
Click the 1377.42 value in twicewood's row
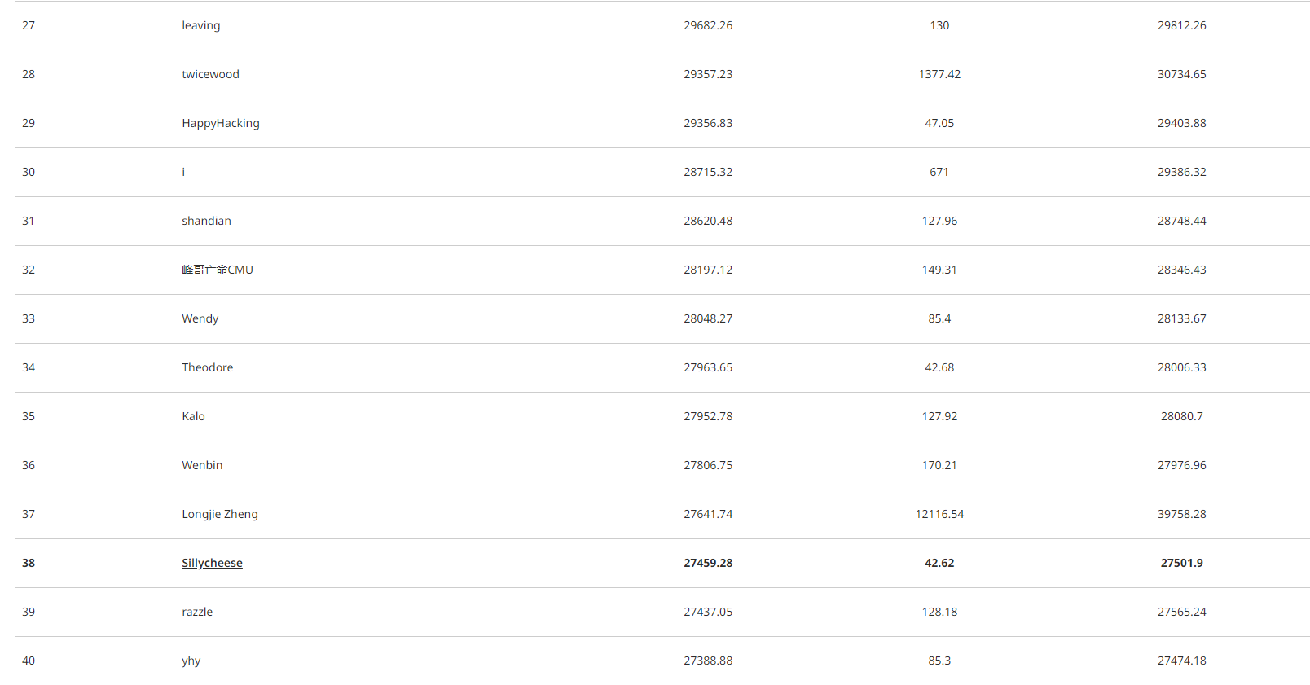pyautogui.click(x=939, y=74)
